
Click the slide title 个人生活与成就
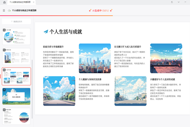[66, 32]
